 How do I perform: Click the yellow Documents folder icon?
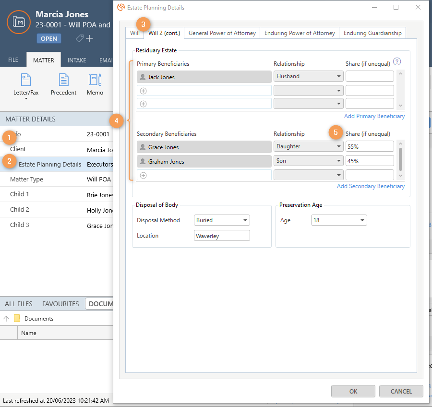[17, 319]
